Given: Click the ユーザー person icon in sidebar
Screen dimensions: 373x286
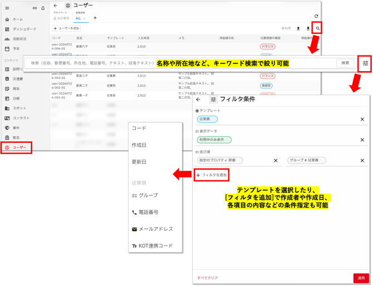Looking at the screenshot, I should coord(7,148).
